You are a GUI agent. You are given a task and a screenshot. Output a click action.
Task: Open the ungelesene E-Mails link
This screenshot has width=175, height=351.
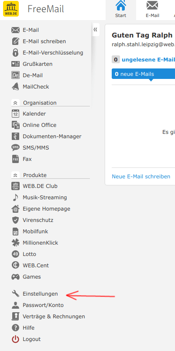[x=148, y=60]
